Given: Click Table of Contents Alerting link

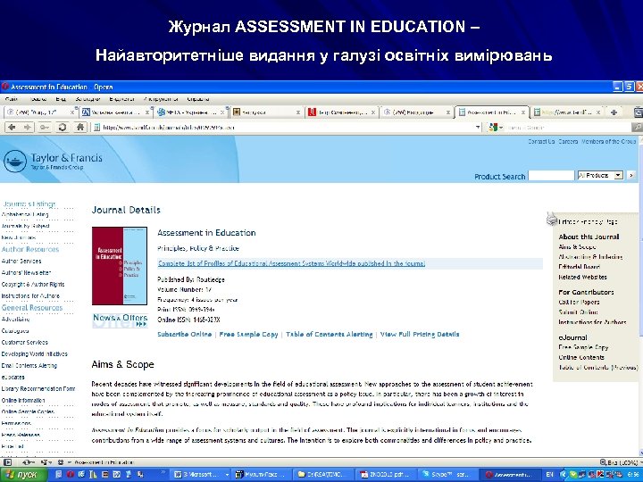Looking at the screenshot, I should (330, 335).
